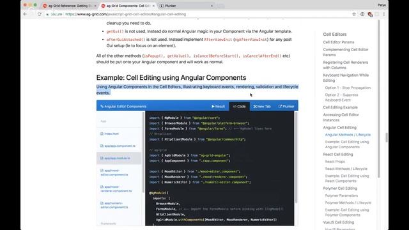Screen dimensions: 409x230
Task: Go to Cell Editing Example link
Action: click(340, 107)
